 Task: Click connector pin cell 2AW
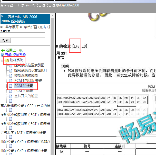click(72, 98)
